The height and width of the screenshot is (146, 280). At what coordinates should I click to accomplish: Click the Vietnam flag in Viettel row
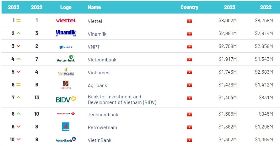pyautogui.click(x=189, y=21)
